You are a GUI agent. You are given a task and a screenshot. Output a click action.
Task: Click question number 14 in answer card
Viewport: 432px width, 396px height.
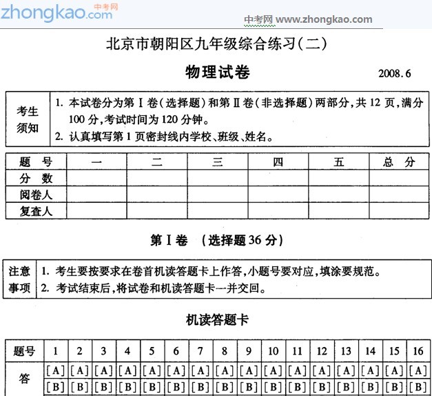[370, 351]
